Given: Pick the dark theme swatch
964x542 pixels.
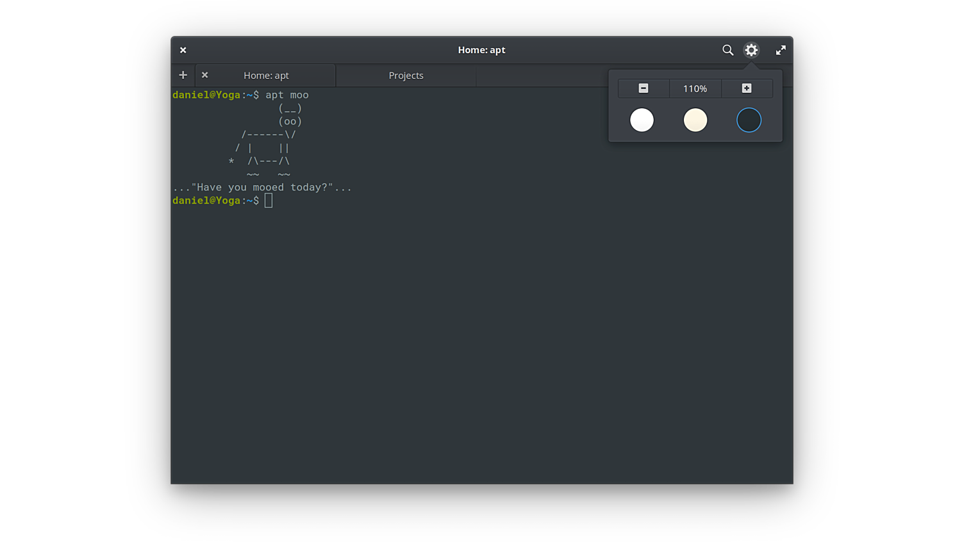Looking at the screenshot, I should click(x=749, y=120).
